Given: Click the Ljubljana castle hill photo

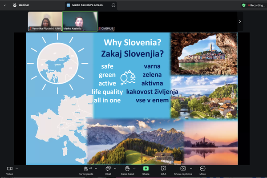Looking at the screenshot, I should point(204,97).
